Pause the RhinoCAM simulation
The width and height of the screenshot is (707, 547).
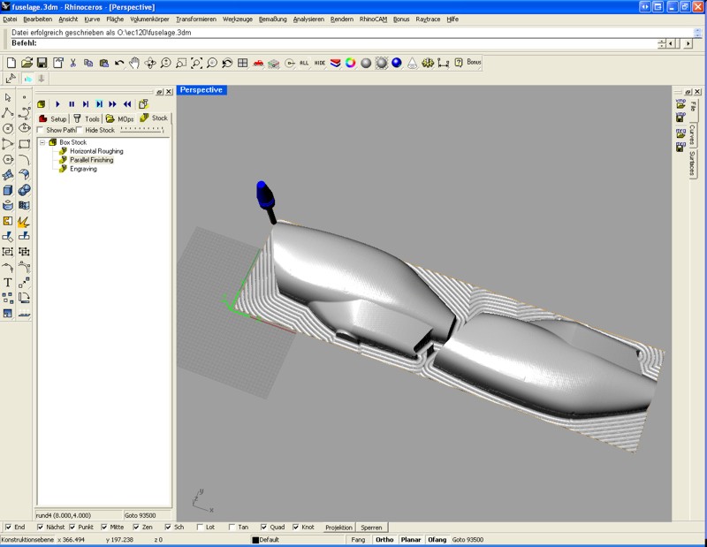pyautogui.click(x=72, y=104)
